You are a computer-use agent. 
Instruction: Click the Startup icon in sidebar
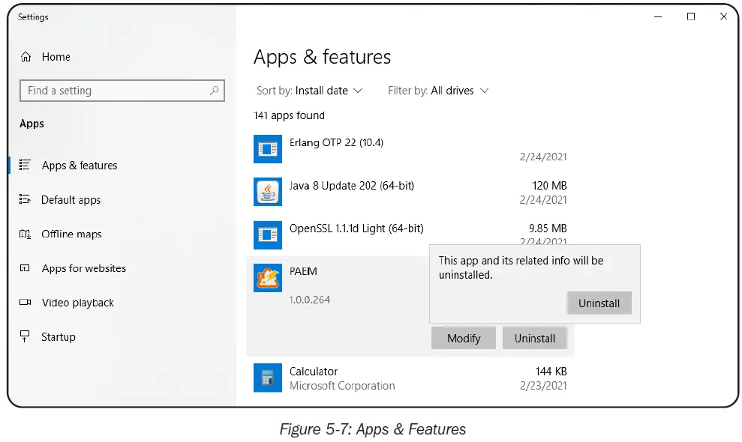[26, 337]
